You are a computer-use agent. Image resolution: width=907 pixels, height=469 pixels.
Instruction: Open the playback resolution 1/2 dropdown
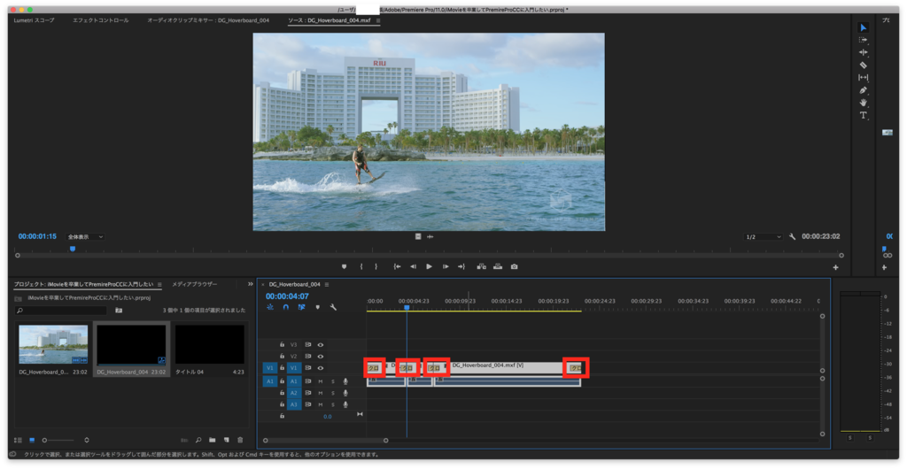(x=764, y=237)
